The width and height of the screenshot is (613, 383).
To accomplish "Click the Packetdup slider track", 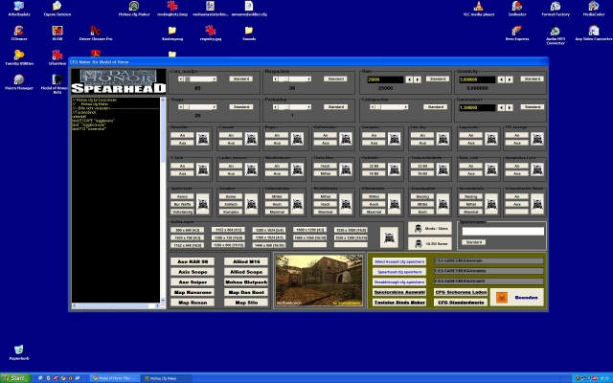I will click(292, 106).
